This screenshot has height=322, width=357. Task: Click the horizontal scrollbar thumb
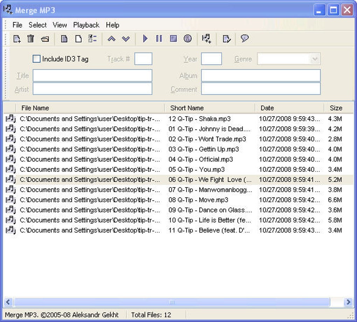171,302
